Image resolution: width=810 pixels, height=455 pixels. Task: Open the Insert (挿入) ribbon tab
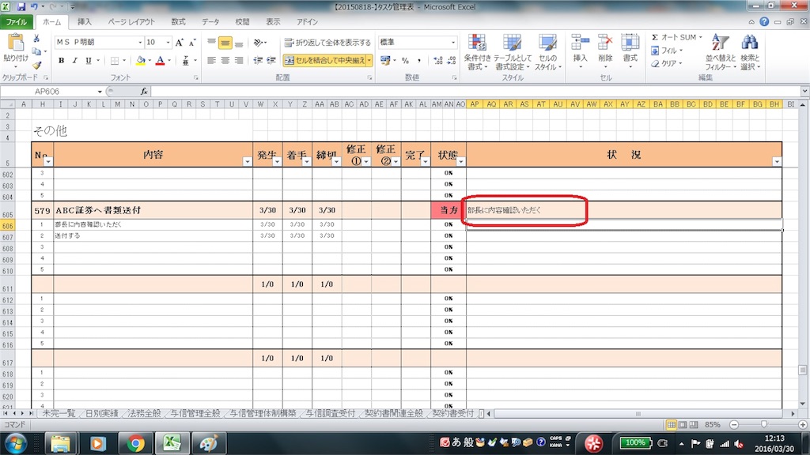84,21
